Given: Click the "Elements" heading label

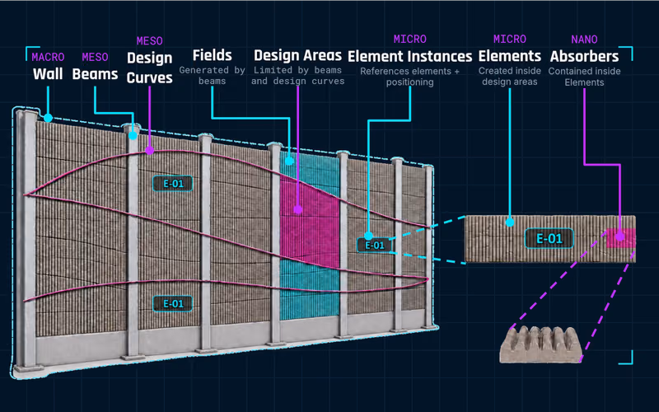Looking at the screenshot, I should [x=510, y=56].
